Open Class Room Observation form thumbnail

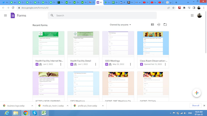point(153,43)
